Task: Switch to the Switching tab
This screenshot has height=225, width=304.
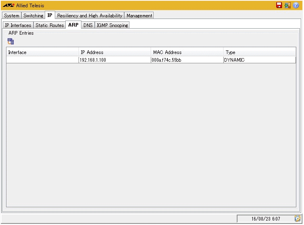Action: coord(33,15)
